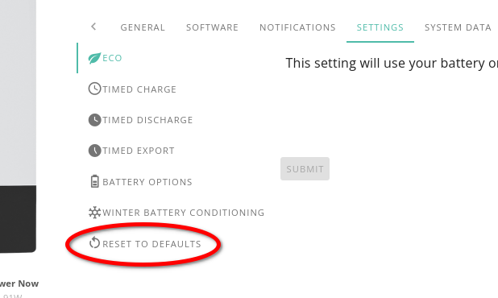
Task: Go back with the left chevron arrow
Action: [x=93, y=27]
